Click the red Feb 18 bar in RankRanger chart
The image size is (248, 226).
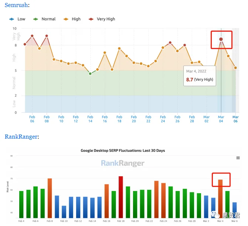[121, 197]
